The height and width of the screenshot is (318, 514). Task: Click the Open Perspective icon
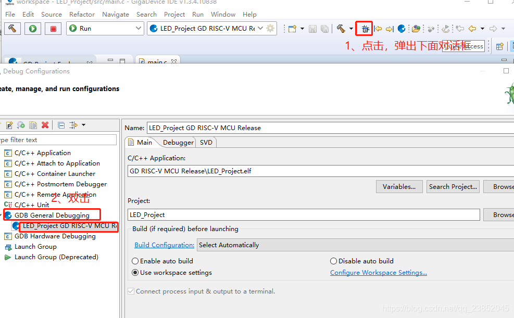(x=499, y=46)
